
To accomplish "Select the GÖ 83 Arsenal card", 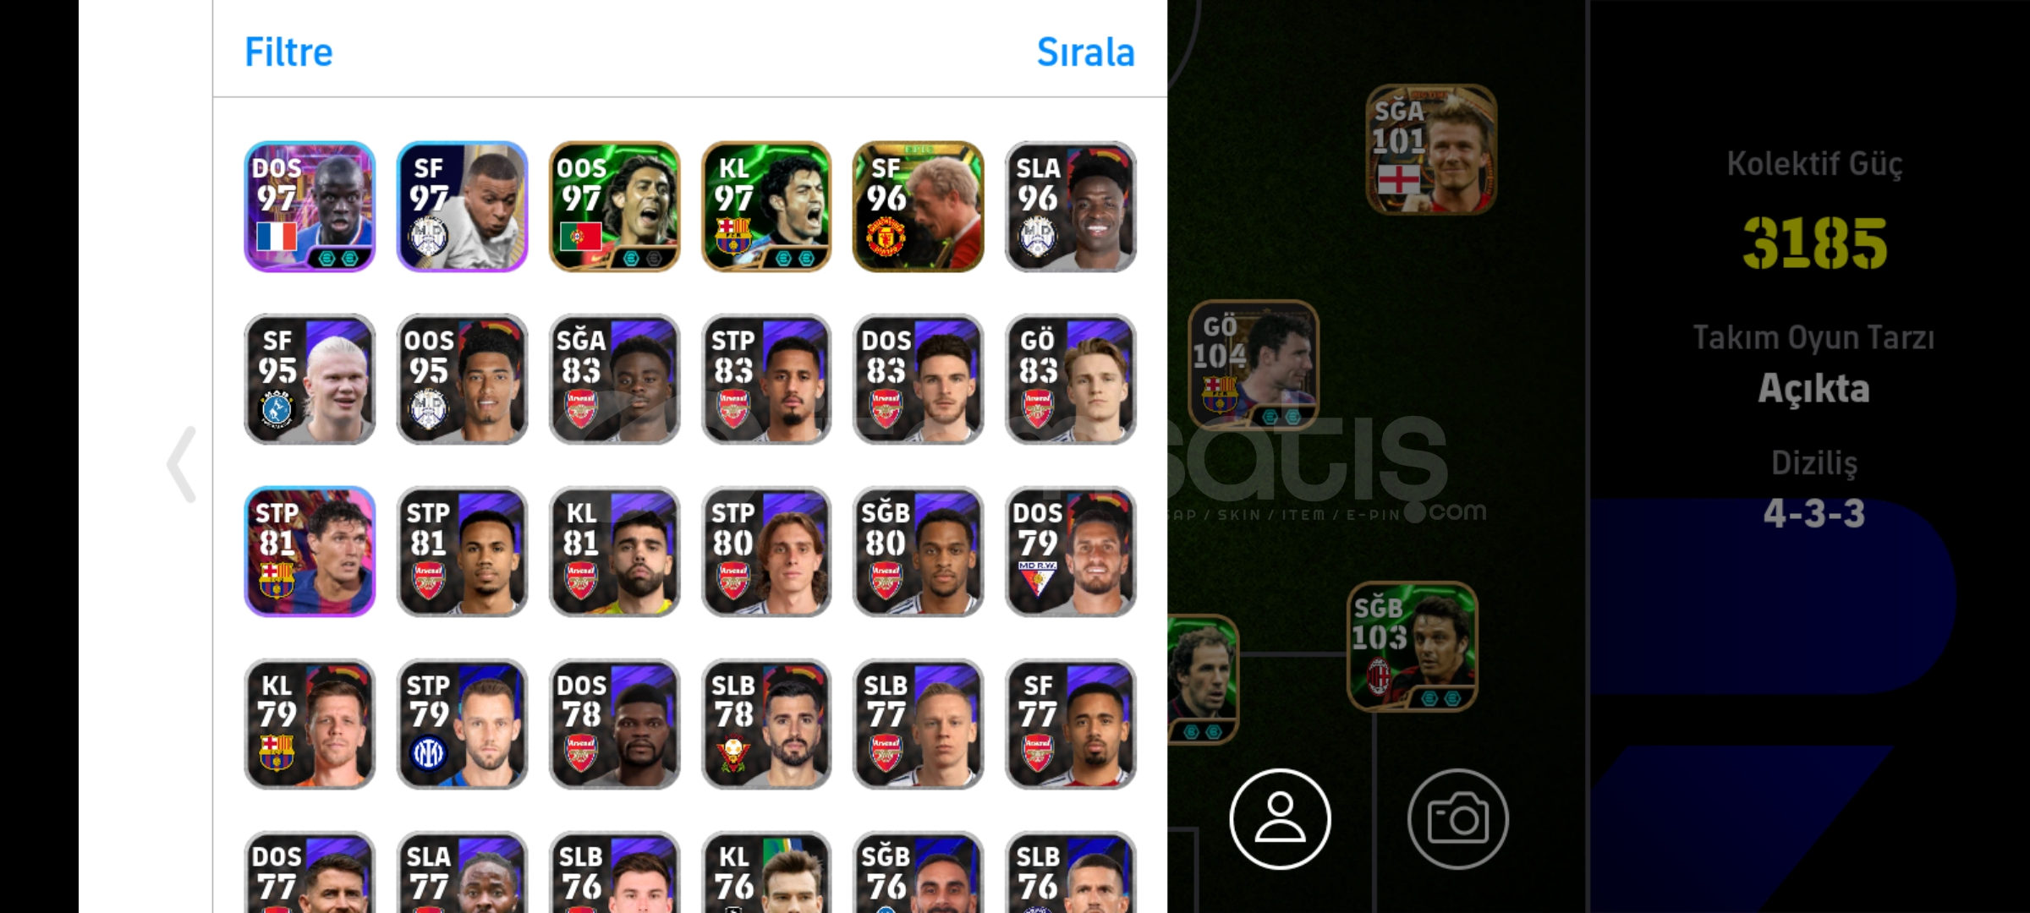I will [1071, 379].
